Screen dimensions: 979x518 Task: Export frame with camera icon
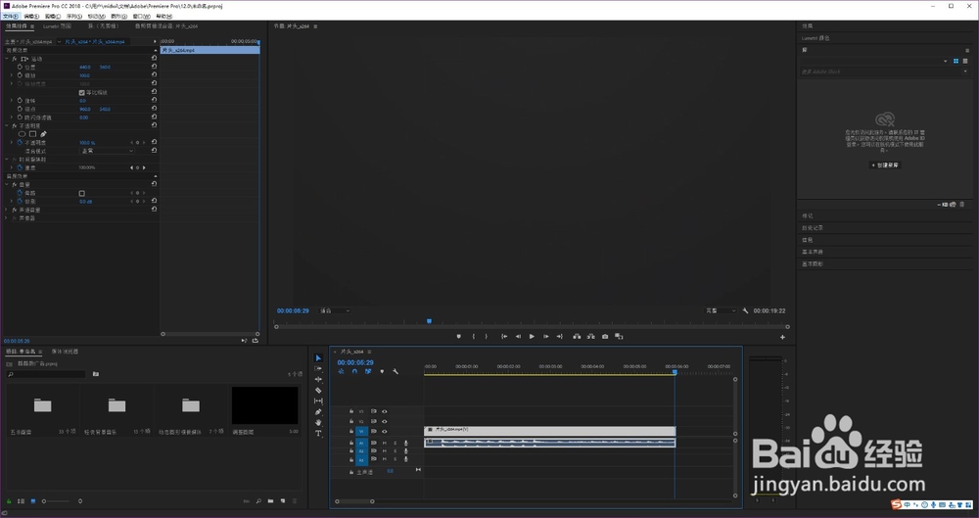click(605, 336)
